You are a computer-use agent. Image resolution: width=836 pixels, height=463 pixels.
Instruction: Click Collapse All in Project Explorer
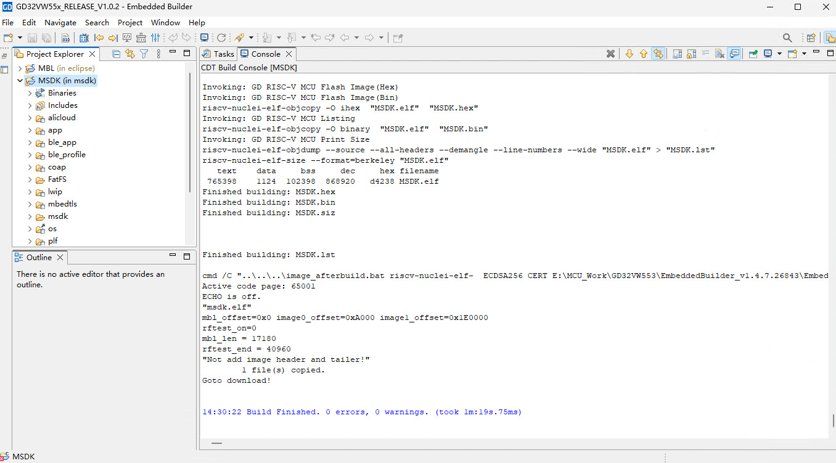tap(116, 54)
